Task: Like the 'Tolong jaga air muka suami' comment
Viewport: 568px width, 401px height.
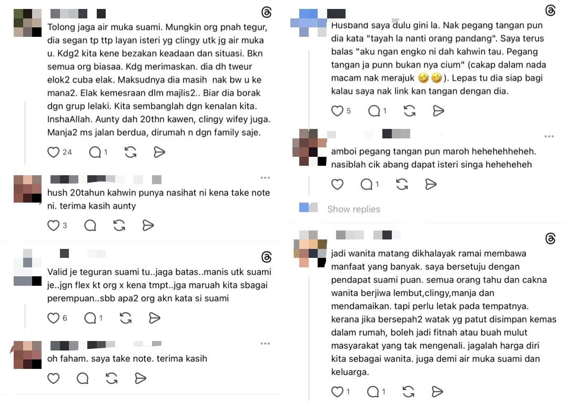Action: [53, 152]
